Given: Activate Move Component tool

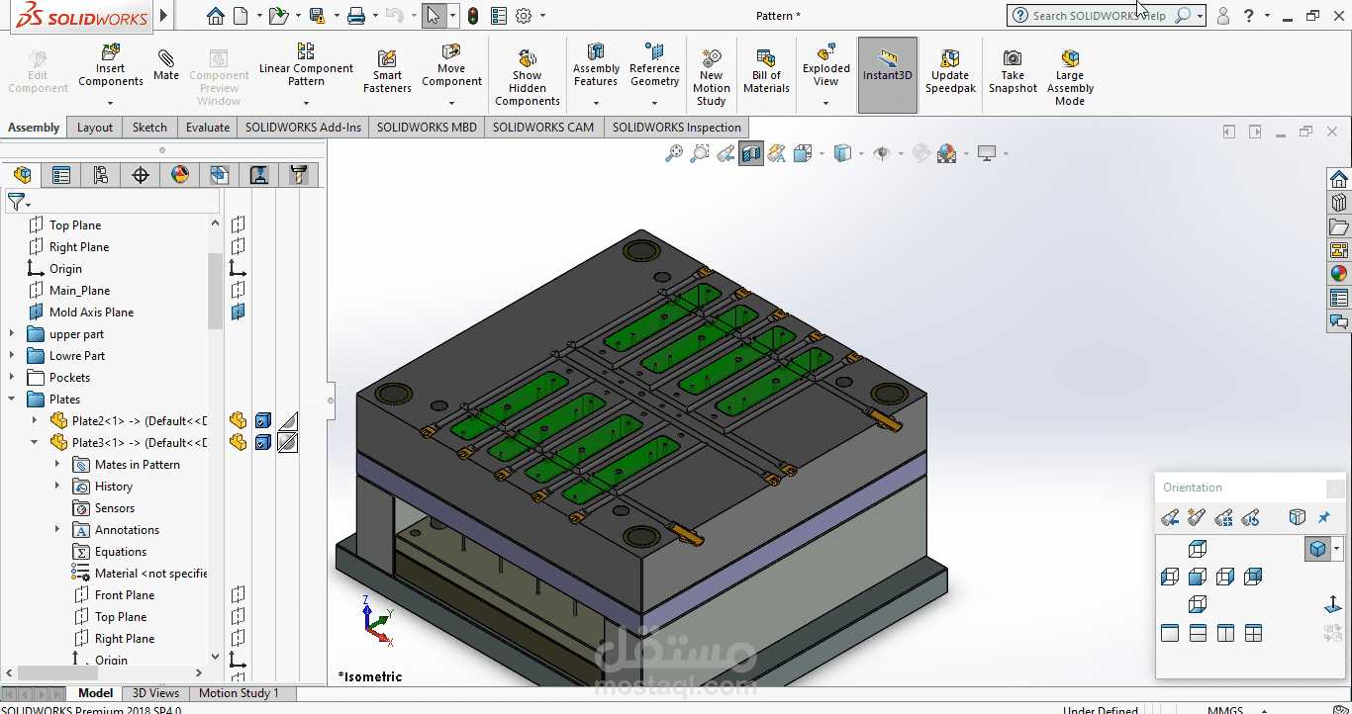Looking at the screenshot, I should click(451, 65).
